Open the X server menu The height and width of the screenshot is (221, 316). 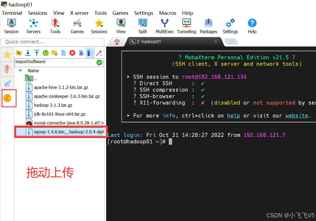pyautogui.click(x=79, y=13)
